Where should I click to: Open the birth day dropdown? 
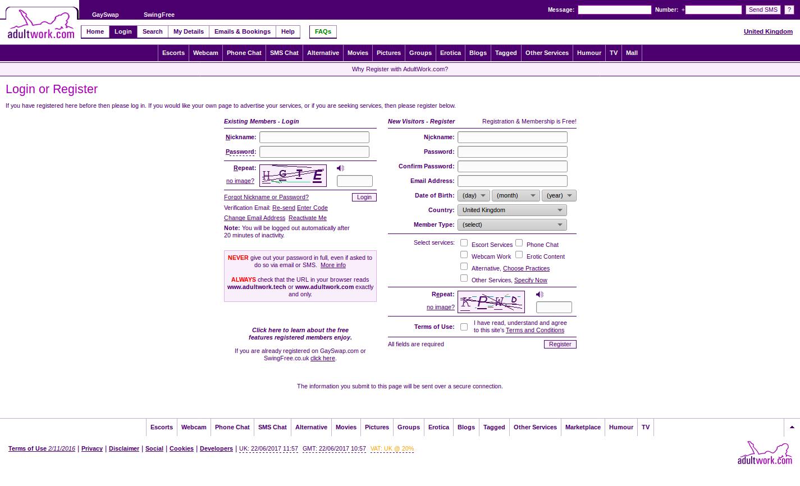click(x=474, y=196)
